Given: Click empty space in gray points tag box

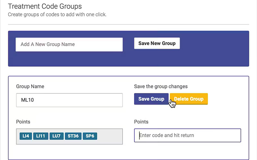Looking at the screenshot, I should pyautogui.click(x=110, y=137).
